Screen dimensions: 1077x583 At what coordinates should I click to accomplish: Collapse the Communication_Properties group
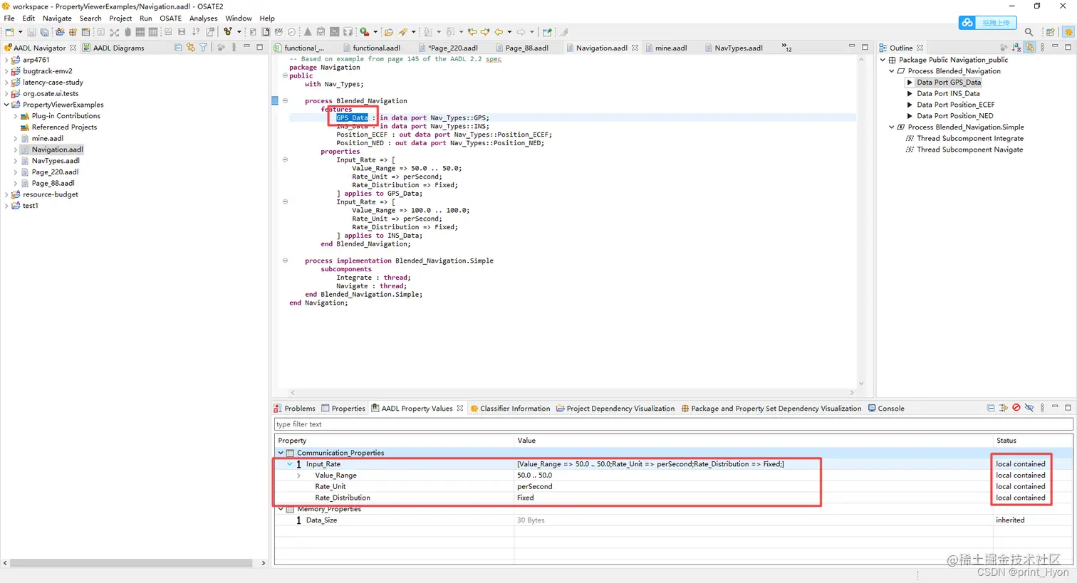(281, 453)
